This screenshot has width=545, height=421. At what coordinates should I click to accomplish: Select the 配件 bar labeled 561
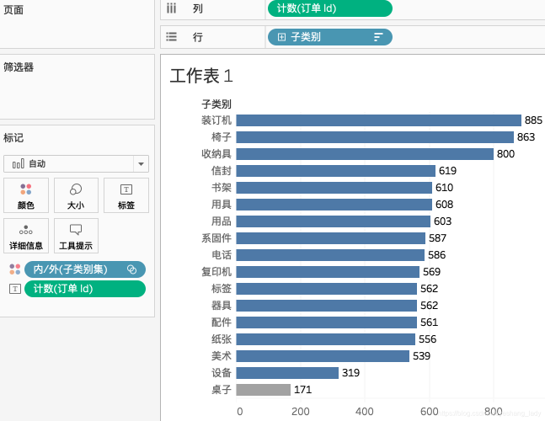coord(327,322)
